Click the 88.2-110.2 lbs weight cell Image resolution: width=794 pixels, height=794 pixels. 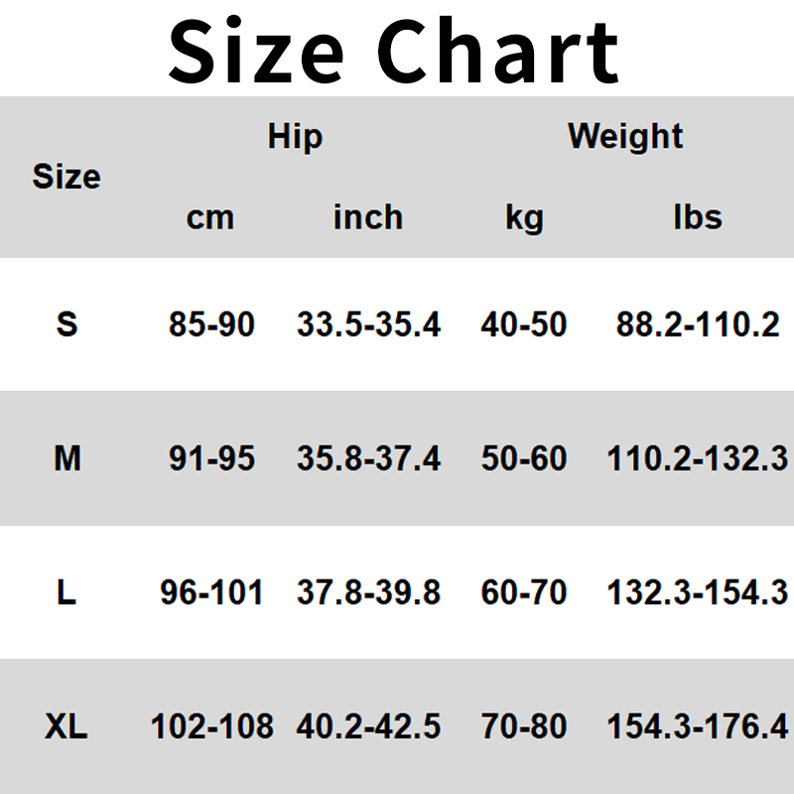[698, 324]
